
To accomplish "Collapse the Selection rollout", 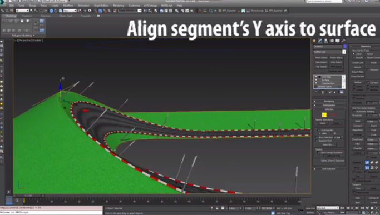I will pyautogui.click(x=329, y=109).
